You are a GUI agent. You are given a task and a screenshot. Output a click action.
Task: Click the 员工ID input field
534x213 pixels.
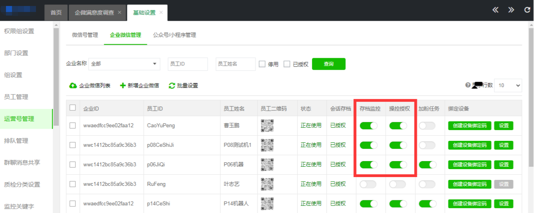tap(188, 64)
